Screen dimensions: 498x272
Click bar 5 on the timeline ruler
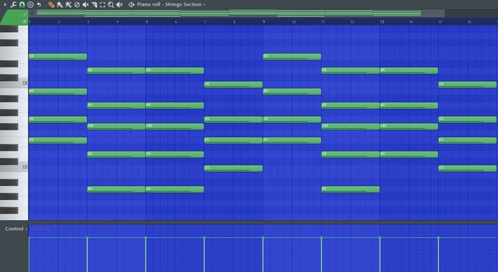coord(147,21)
